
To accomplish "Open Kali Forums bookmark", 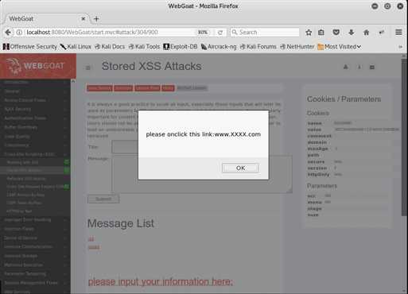I will 258,47.
